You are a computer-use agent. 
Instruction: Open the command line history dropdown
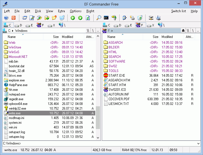pyautogui.click(x=198, y=143)
